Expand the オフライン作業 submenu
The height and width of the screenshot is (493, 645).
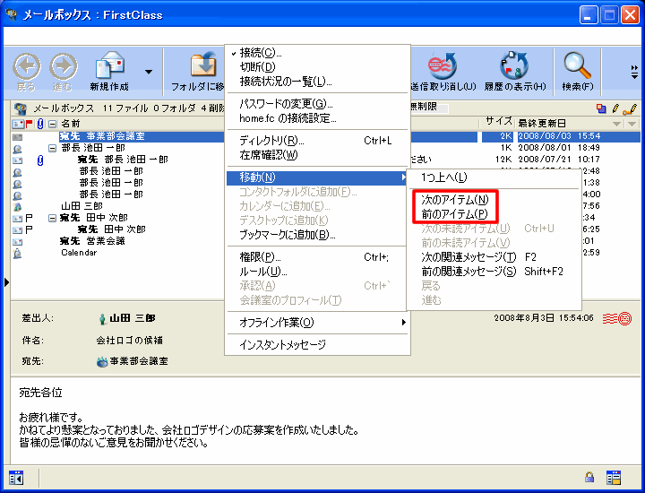(x=276, y=323)
